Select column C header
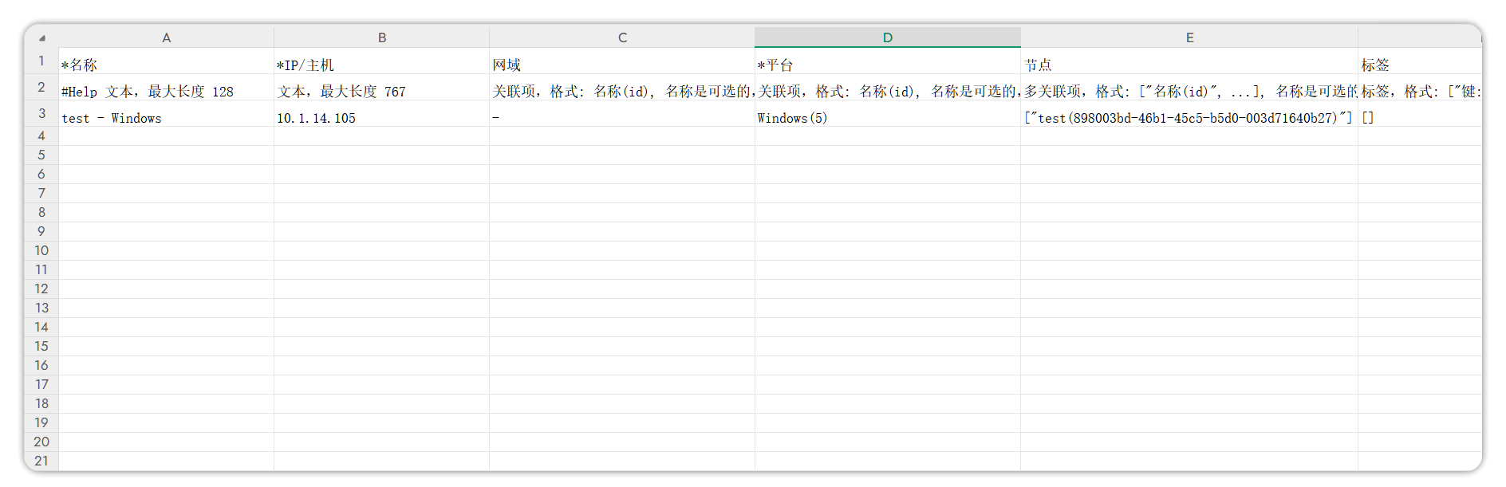The width and height of the screenshot is (1506, 487). pyautogui.click(x=622, y=37)
